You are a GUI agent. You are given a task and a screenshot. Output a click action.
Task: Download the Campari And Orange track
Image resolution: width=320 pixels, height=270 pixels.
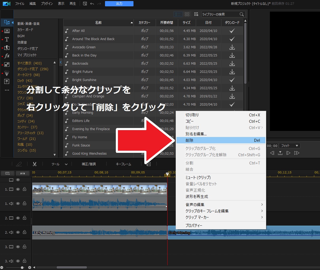coord(232,96)
